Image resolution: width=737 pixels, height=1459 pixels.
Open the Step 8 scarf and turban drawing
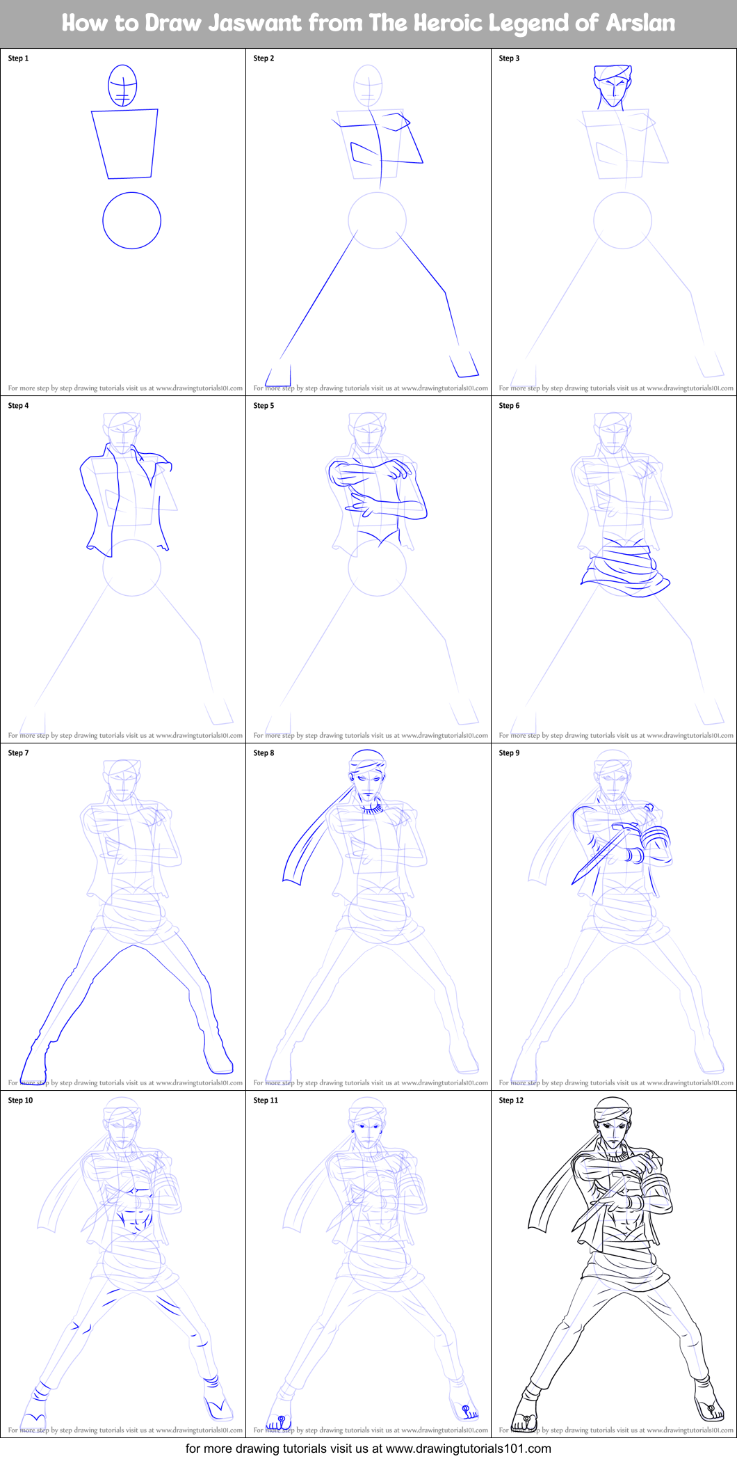[x=368, y=917]
